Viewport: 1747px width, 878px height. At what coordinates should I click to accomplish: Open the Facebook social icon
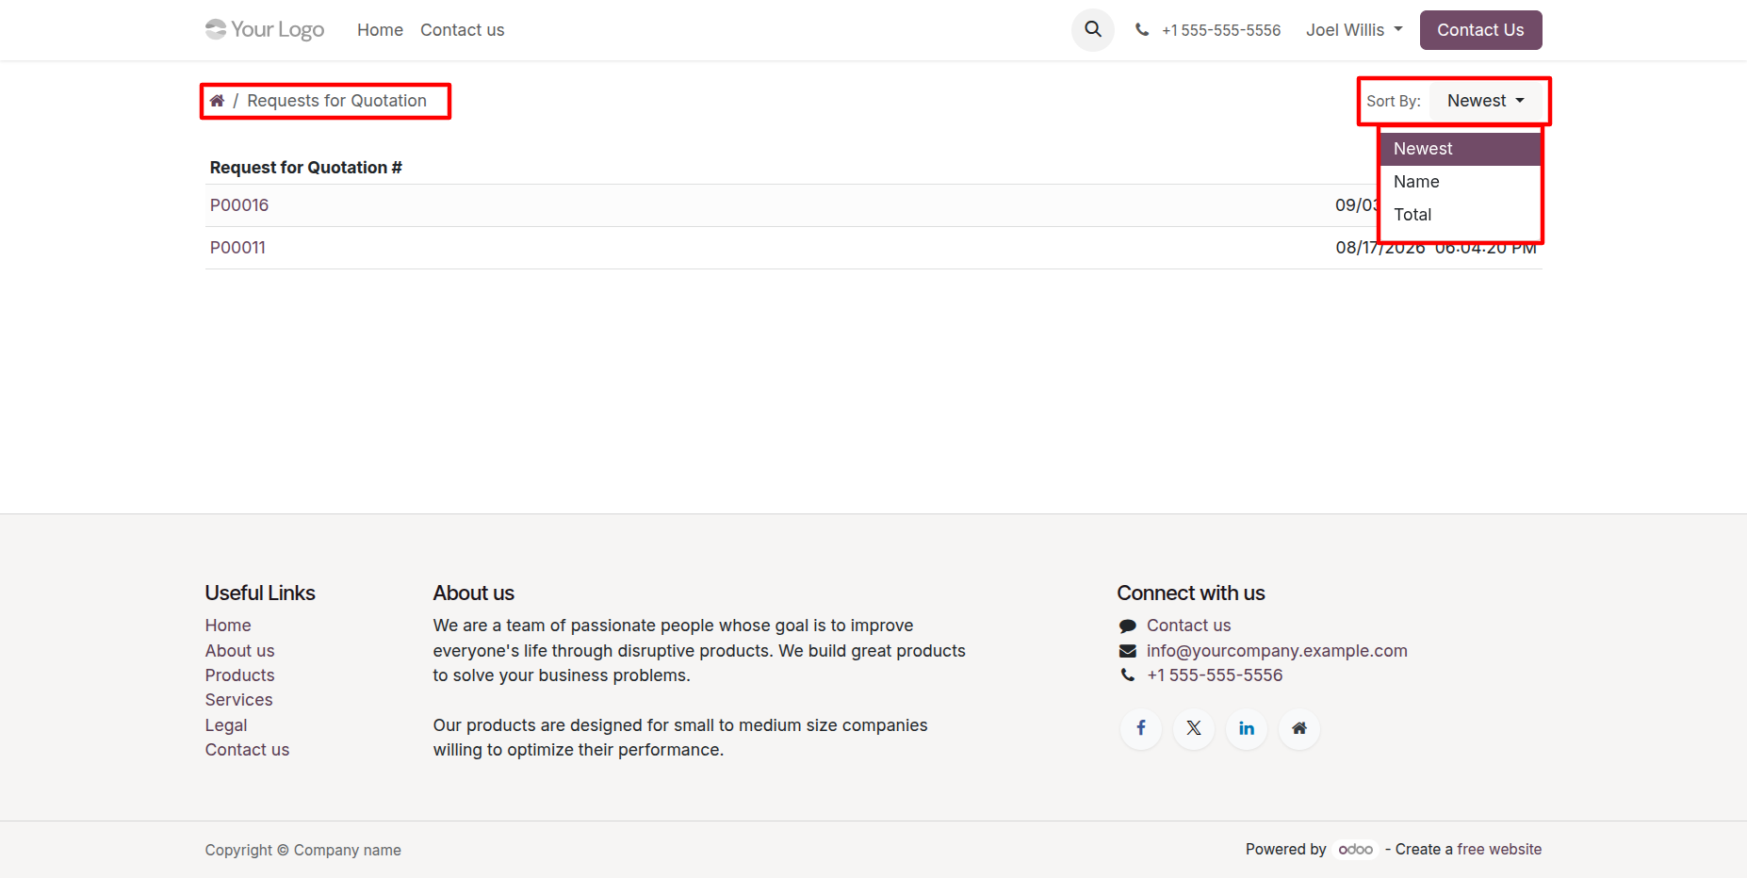click(x=1141, y=728)
